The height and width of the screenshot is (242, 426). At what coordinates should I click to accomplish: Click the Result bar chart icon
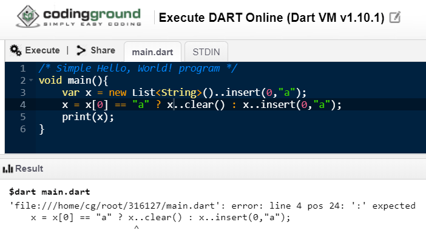8,169
